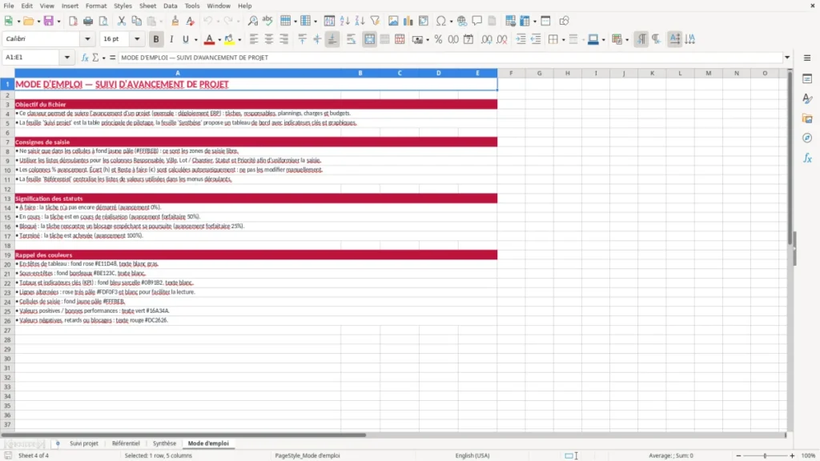This screenshot has width=820, height=461.
Task: Switch to the Suivi projet sheet tab
Action: [x=83, y=443]
